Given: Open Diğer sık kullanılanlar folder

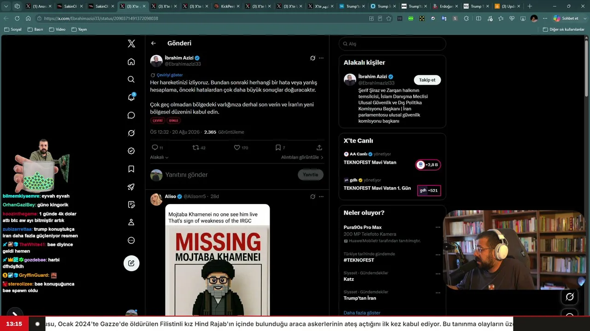Looking at the screenshot, I should pyautogui.click(x=563, y=29).
